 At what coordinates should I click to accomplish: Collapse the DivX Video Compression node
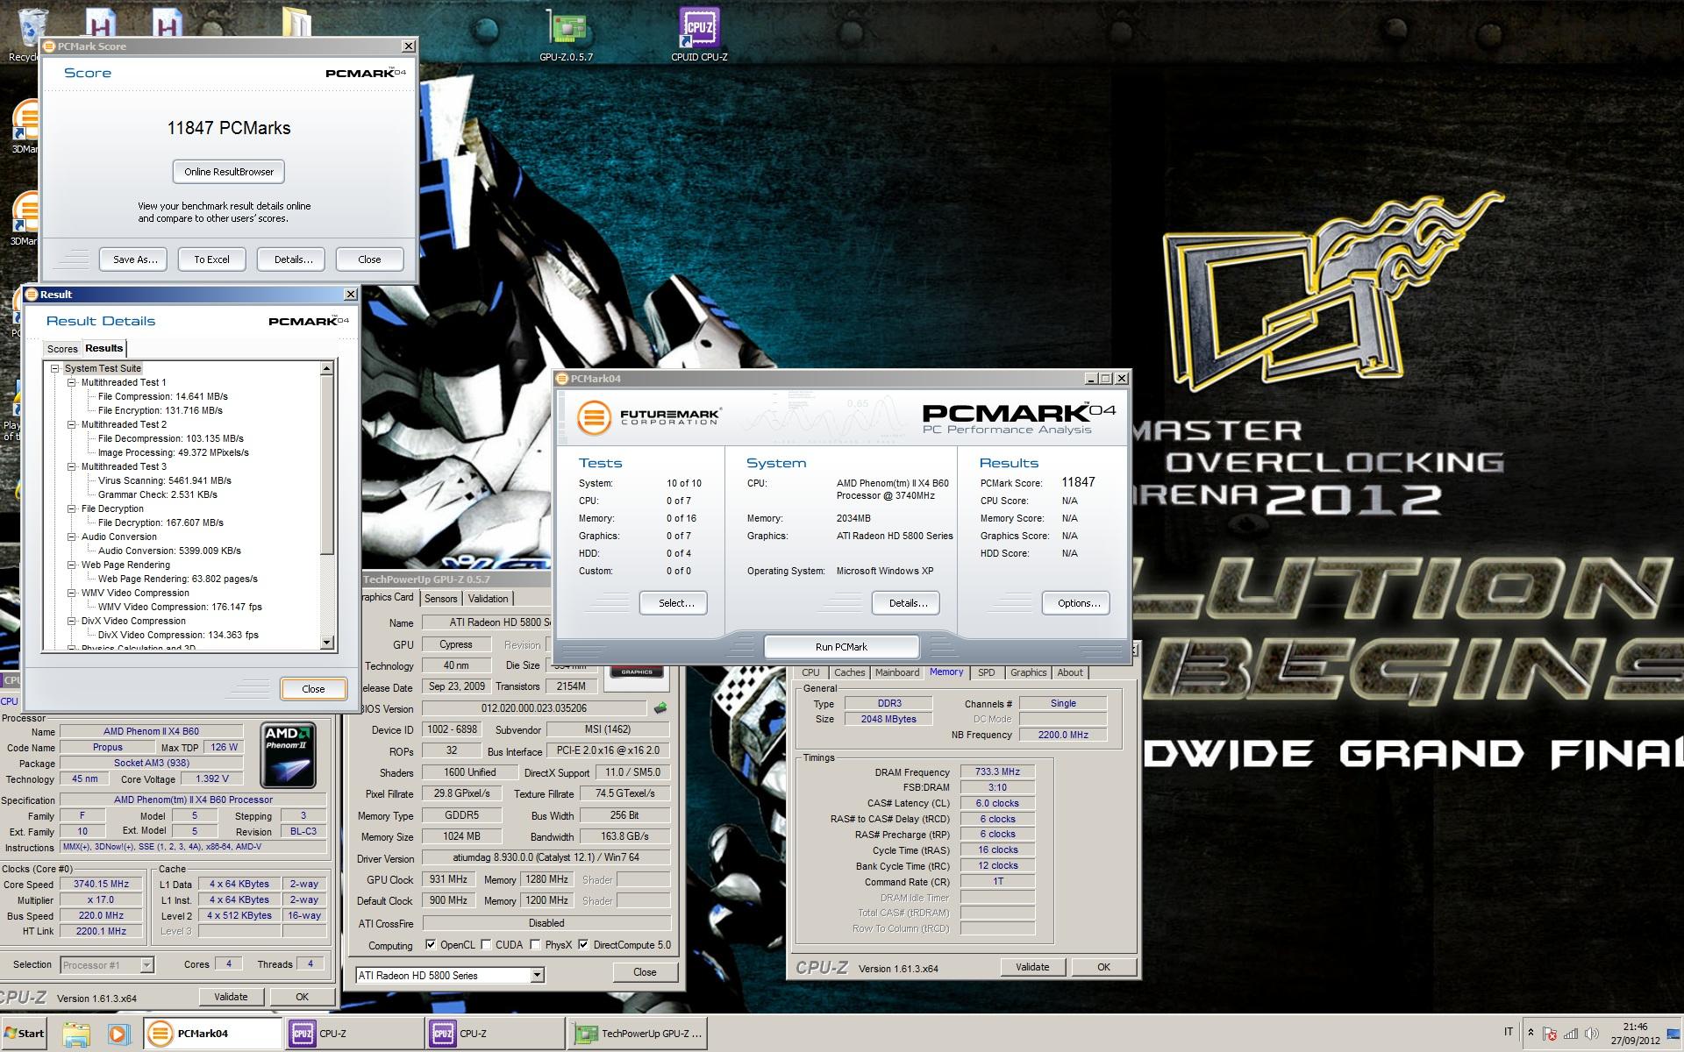(x=72, y=621)
